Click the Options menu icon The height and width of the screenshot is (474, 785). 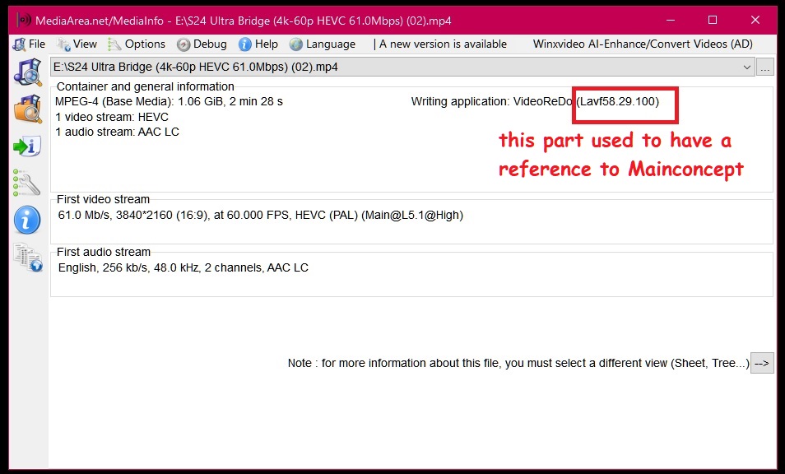(114, 44)
